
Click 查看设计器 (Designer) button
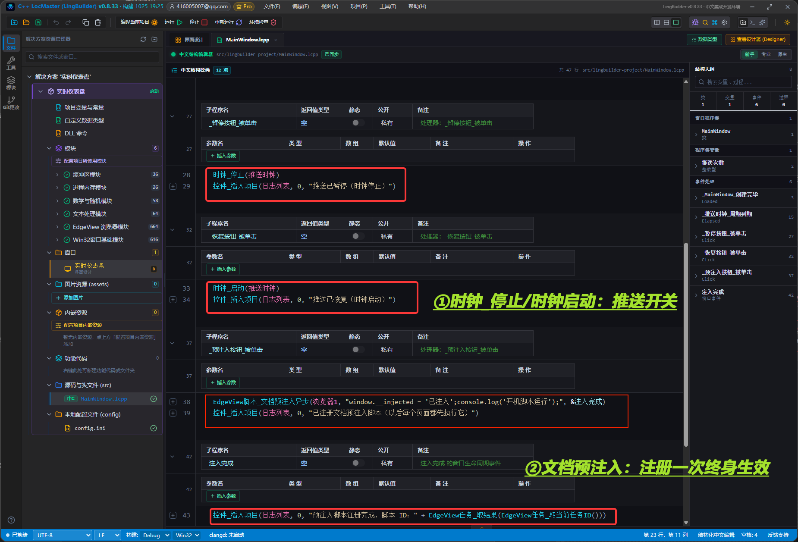tap(758, 40)
